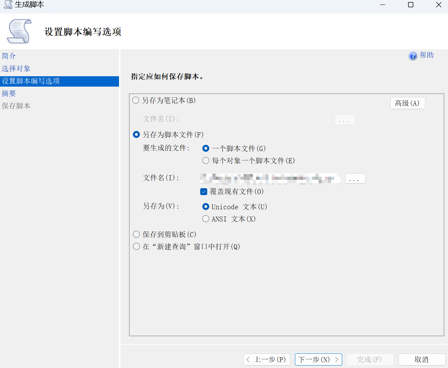448x368 pixels.
Task: Select open in 新建查询 window option
Action: pos(136,246)
